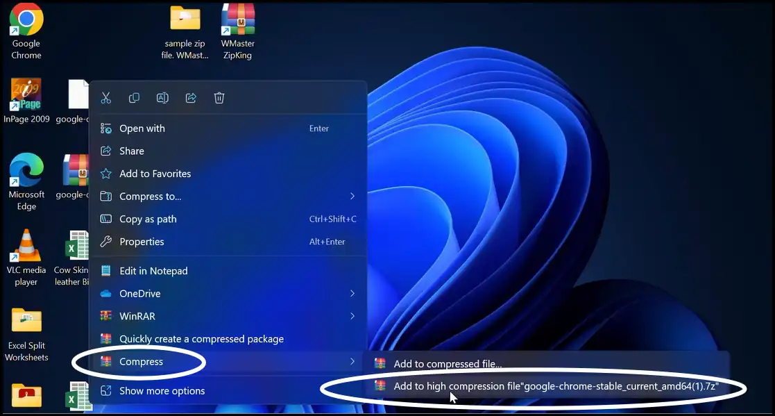775x416 pixels.
Task: Open the WMaster ZipKing desktop icon
Action: click(238, 32)
